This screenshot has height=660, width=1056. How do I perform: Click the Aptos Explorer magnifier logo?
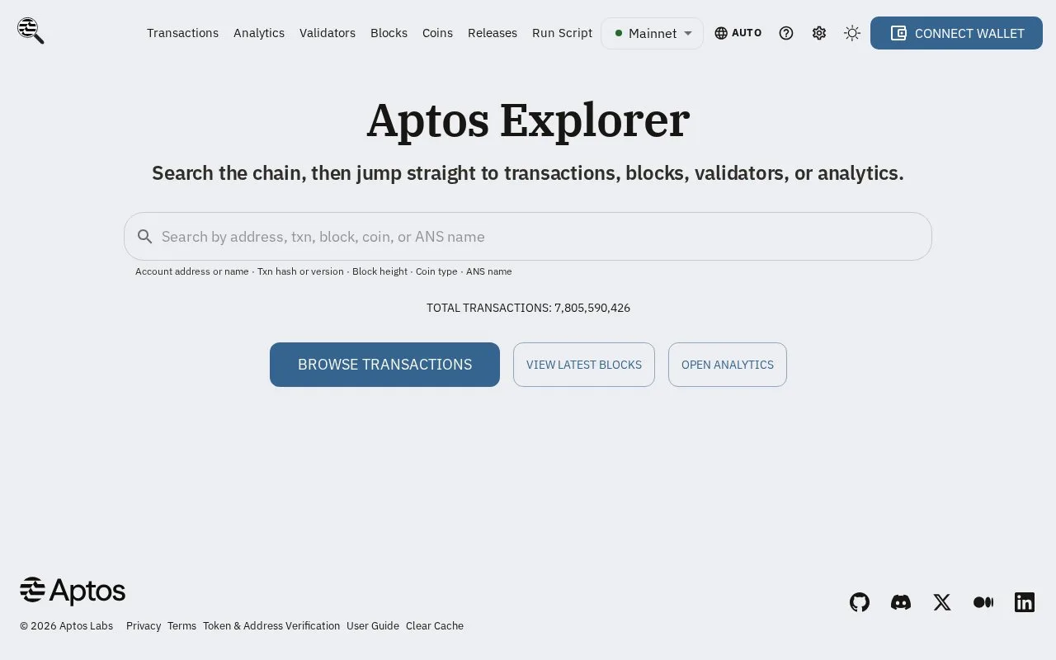tap(31, 31)
